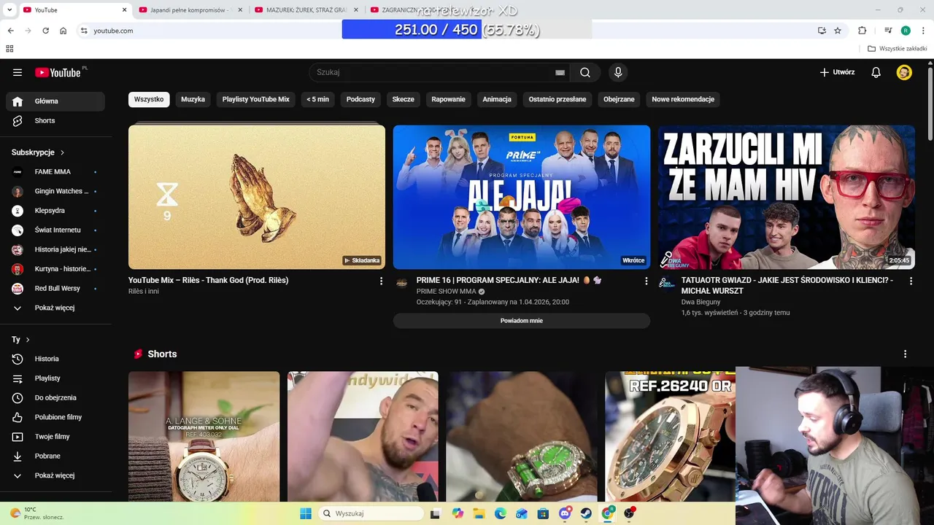Open options menu for PRIME 16 video
Screen dimensions: 934x525
(x=646, y=281)
